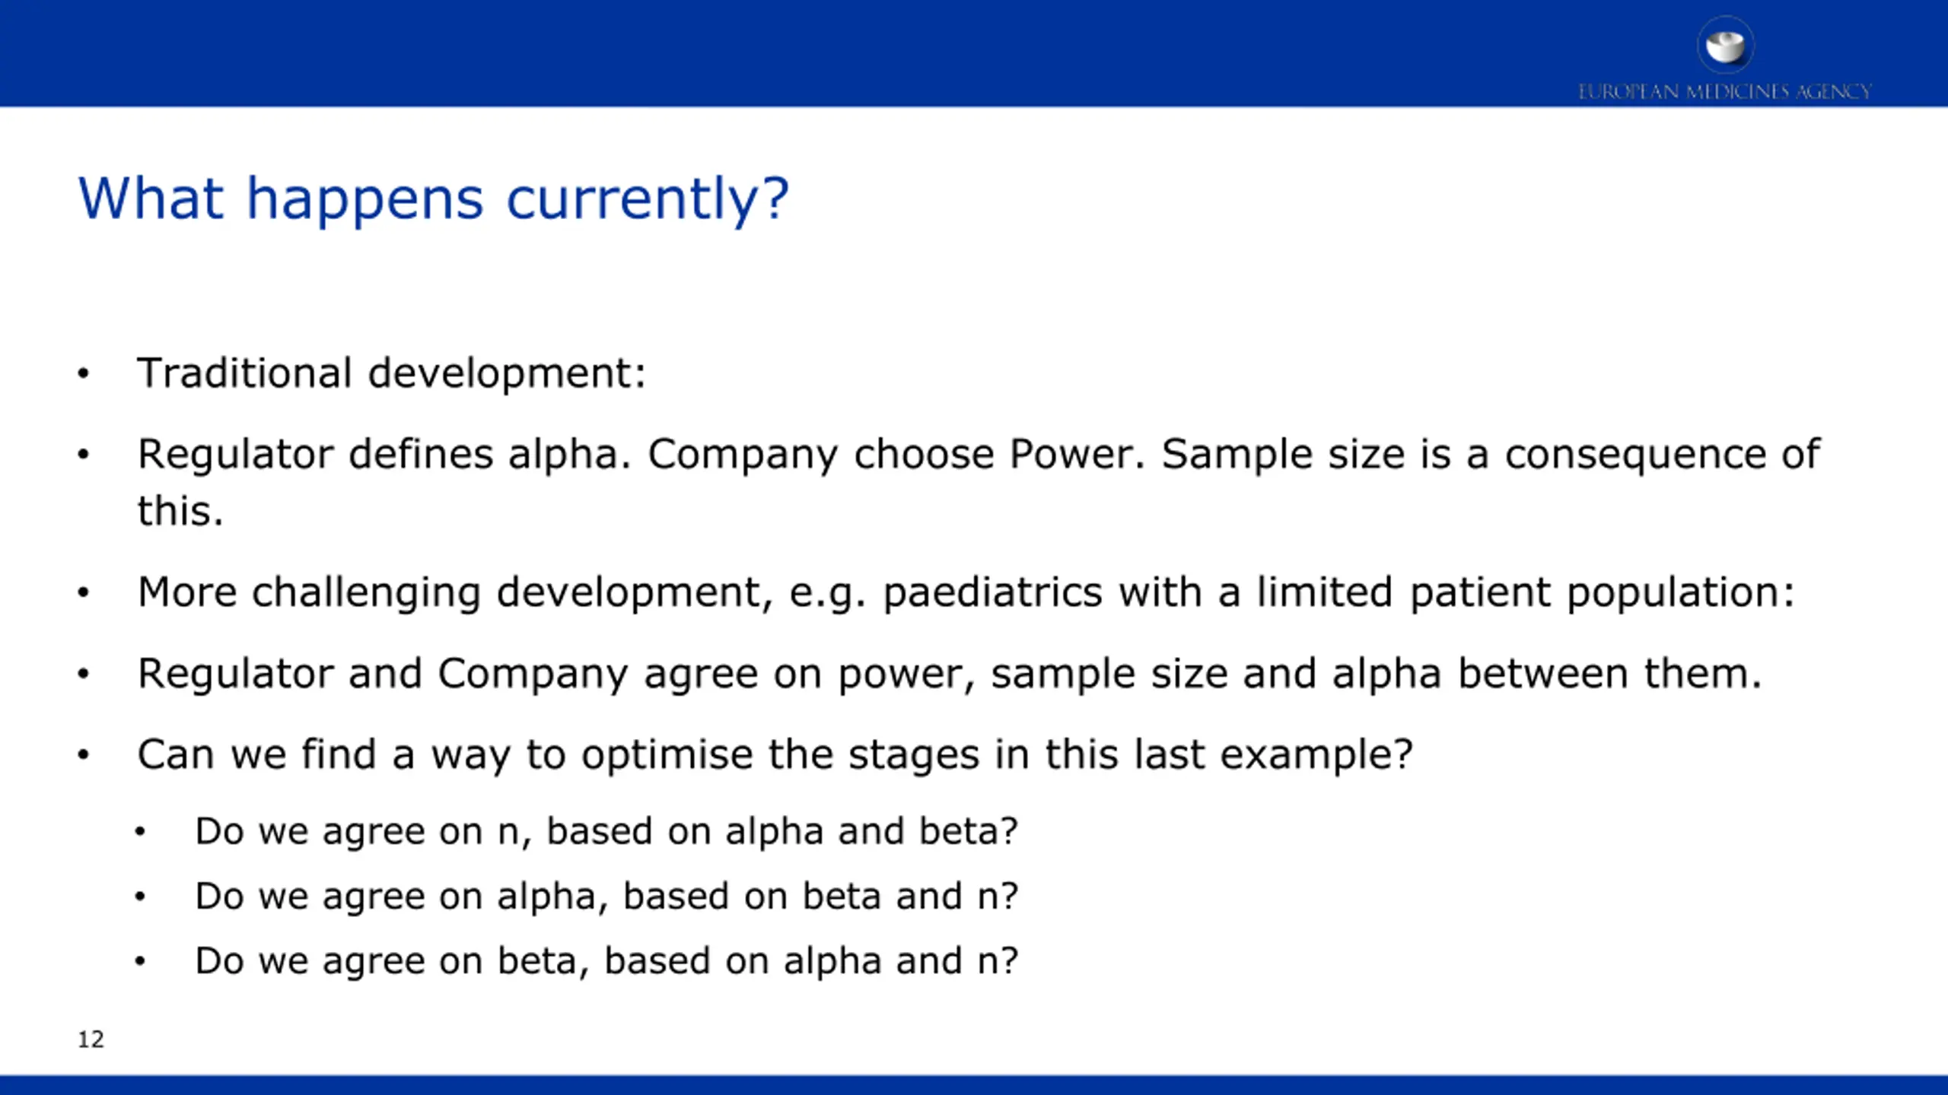Click the bullet dot before 'Can we find'
The height and width of the screenshot is (1095, 1948).
pos(84,755)
